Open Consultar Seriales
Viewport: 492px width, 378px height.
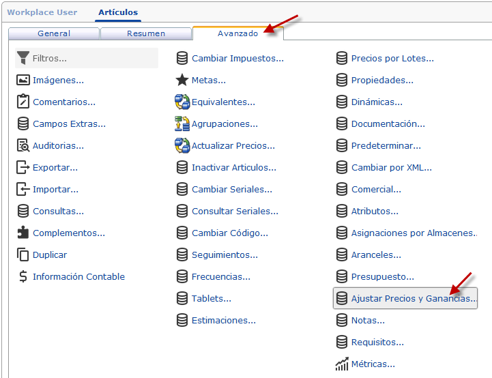click(x=235, y=211)
